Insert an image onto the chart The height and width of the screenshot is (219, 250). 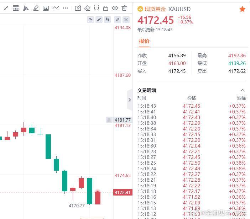[46, 8]
